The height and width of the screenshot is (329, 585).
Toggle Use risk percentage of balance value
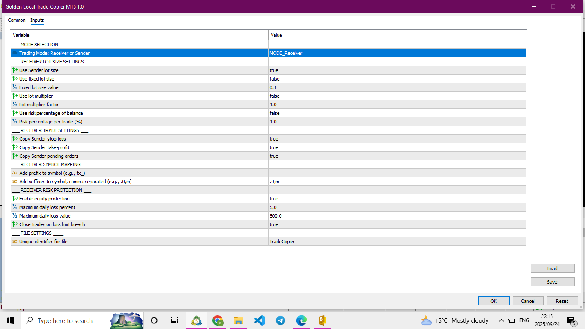[x=397, y=113]
